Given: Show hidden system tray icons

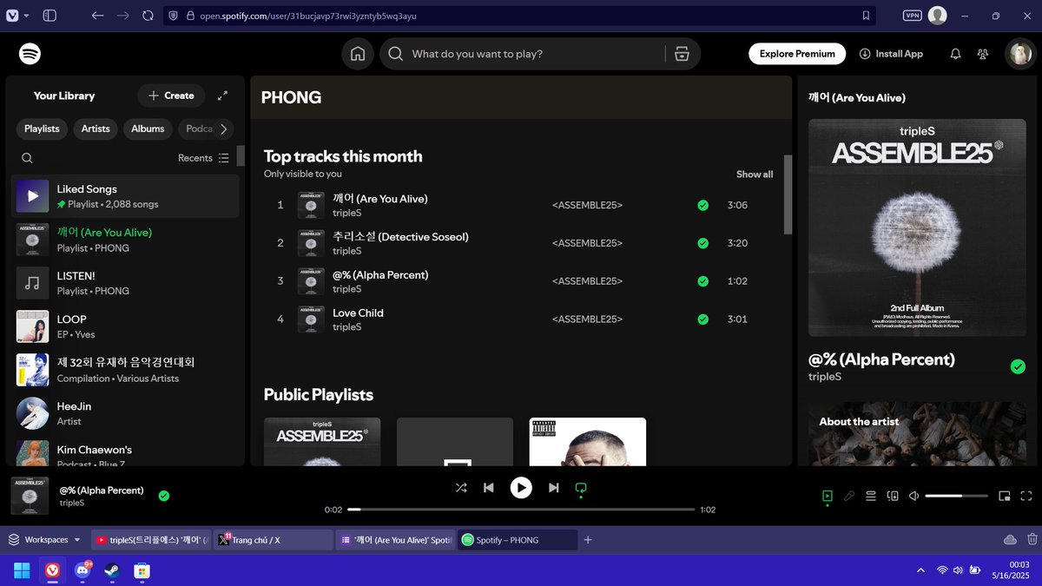Looking at the screenshot, I should click(920, 570).
